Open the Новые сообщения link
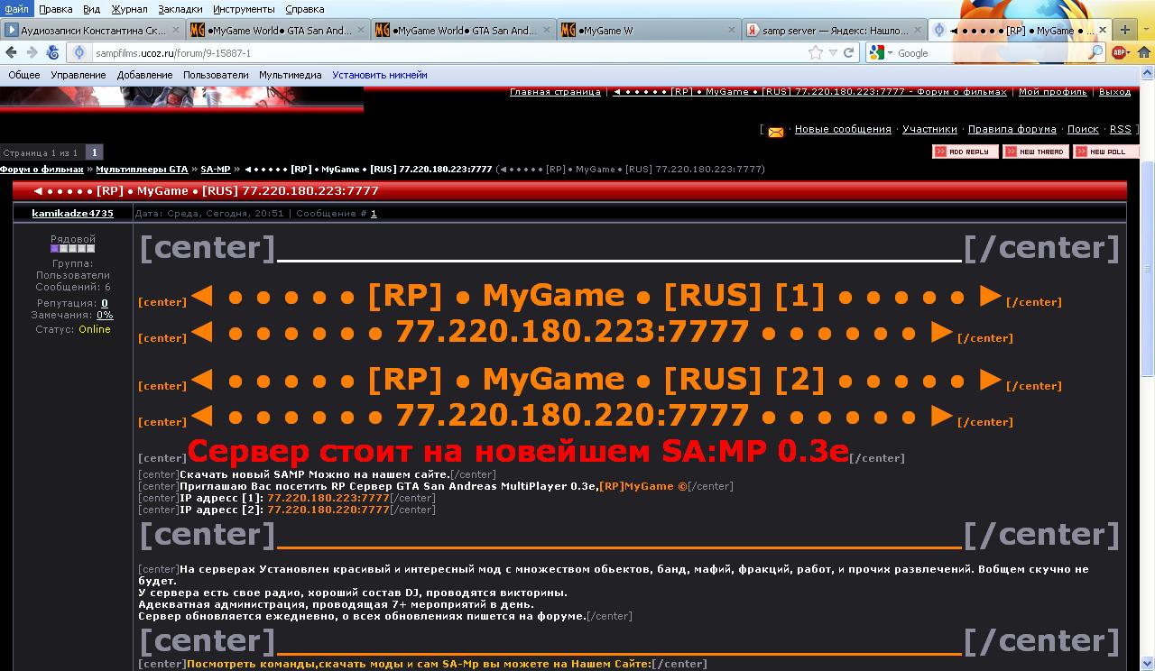Image resolution: width=1155 pixels, height=671 pixels. [843, 129]
